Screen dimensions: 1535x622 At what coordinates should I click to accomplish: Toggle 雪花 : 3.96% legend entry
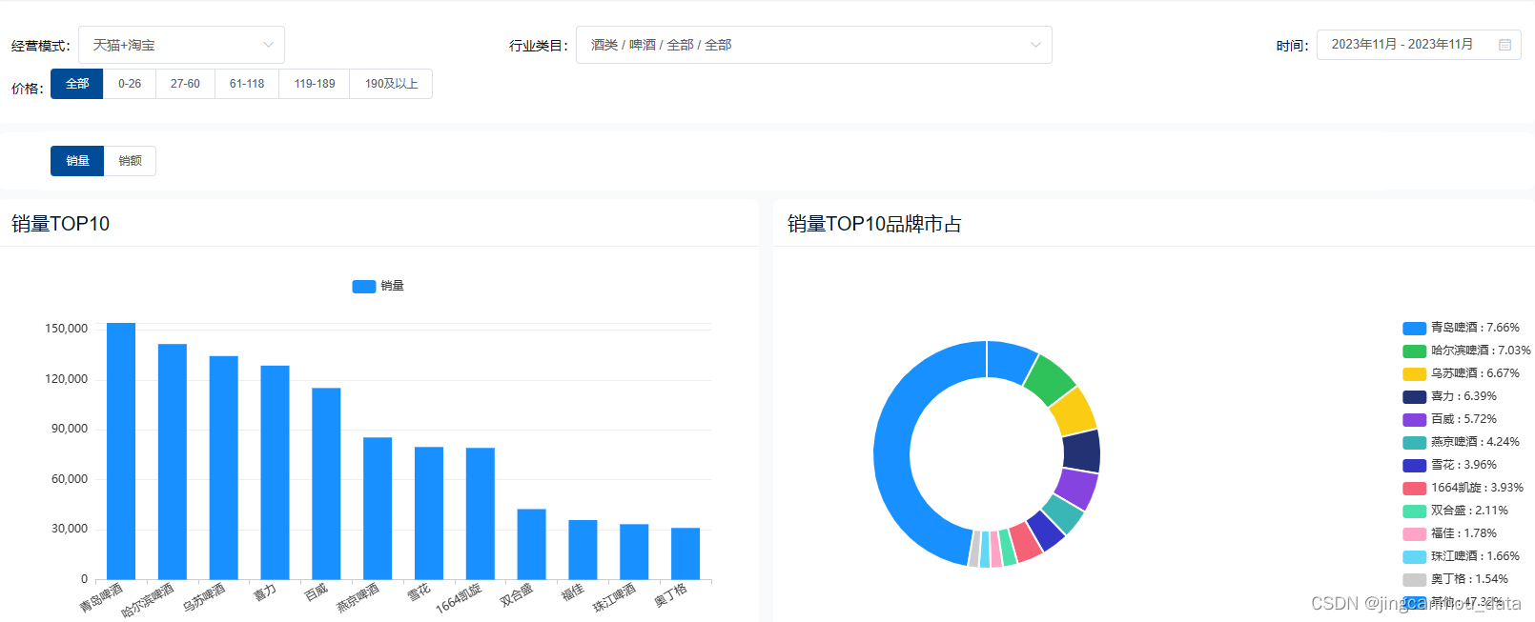[1450, 465]
